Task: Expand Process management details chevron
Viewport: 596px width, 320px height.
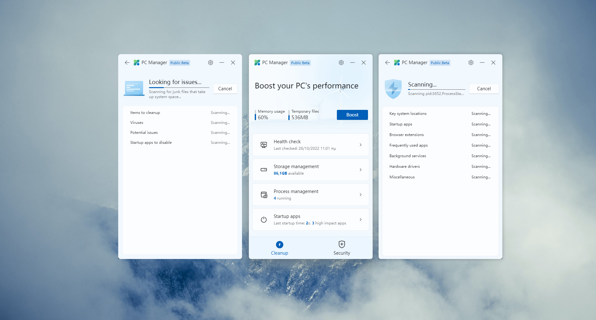Action: (361, 195)
